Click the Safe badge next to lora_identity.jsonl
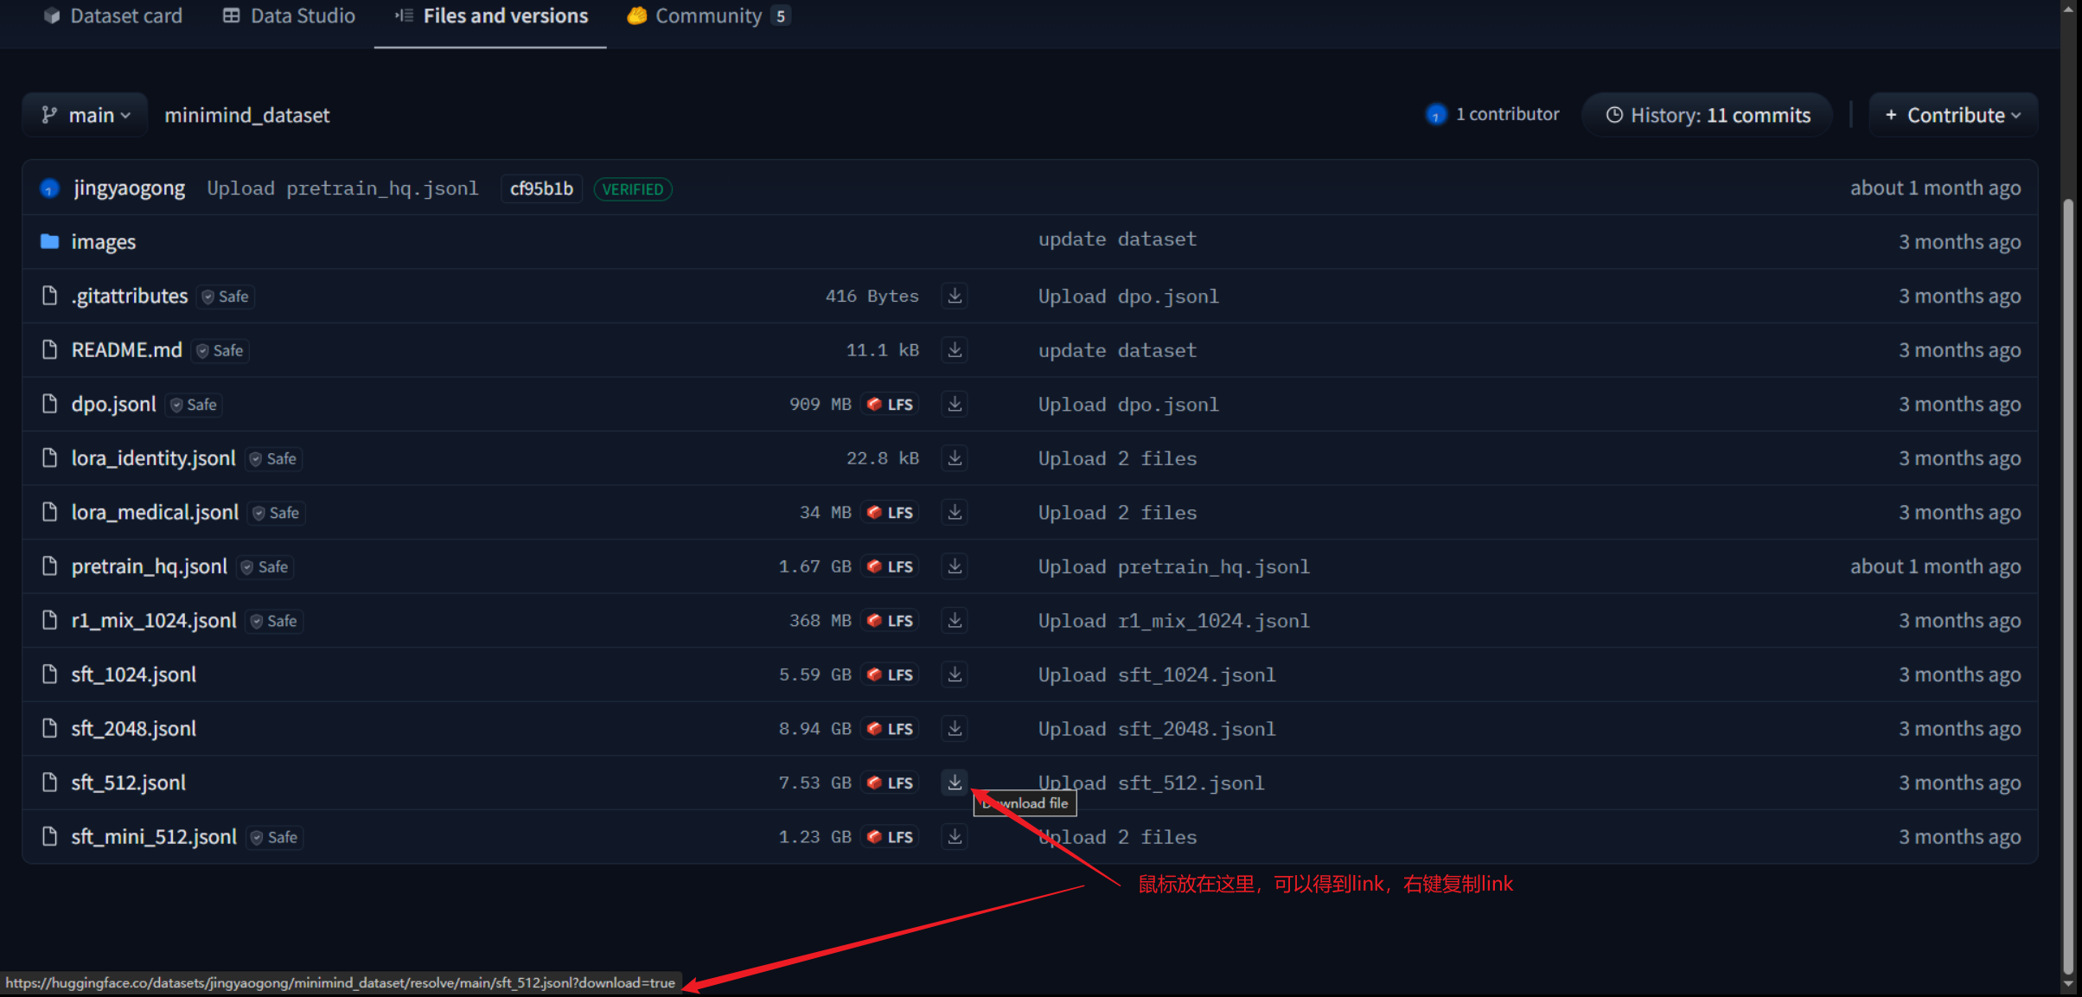Image resolution: width=2082 pixels, height=997 pixels. click(273, 458)
